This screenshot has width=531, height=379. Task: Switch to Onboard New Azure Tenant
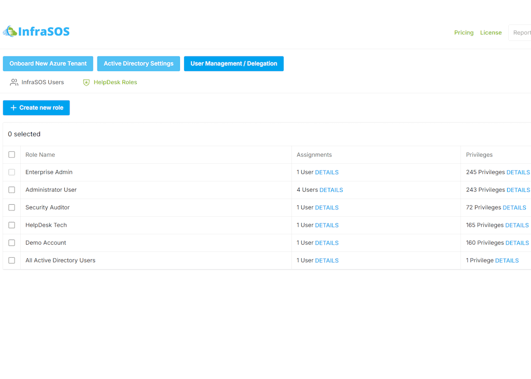tap(48, 64)
